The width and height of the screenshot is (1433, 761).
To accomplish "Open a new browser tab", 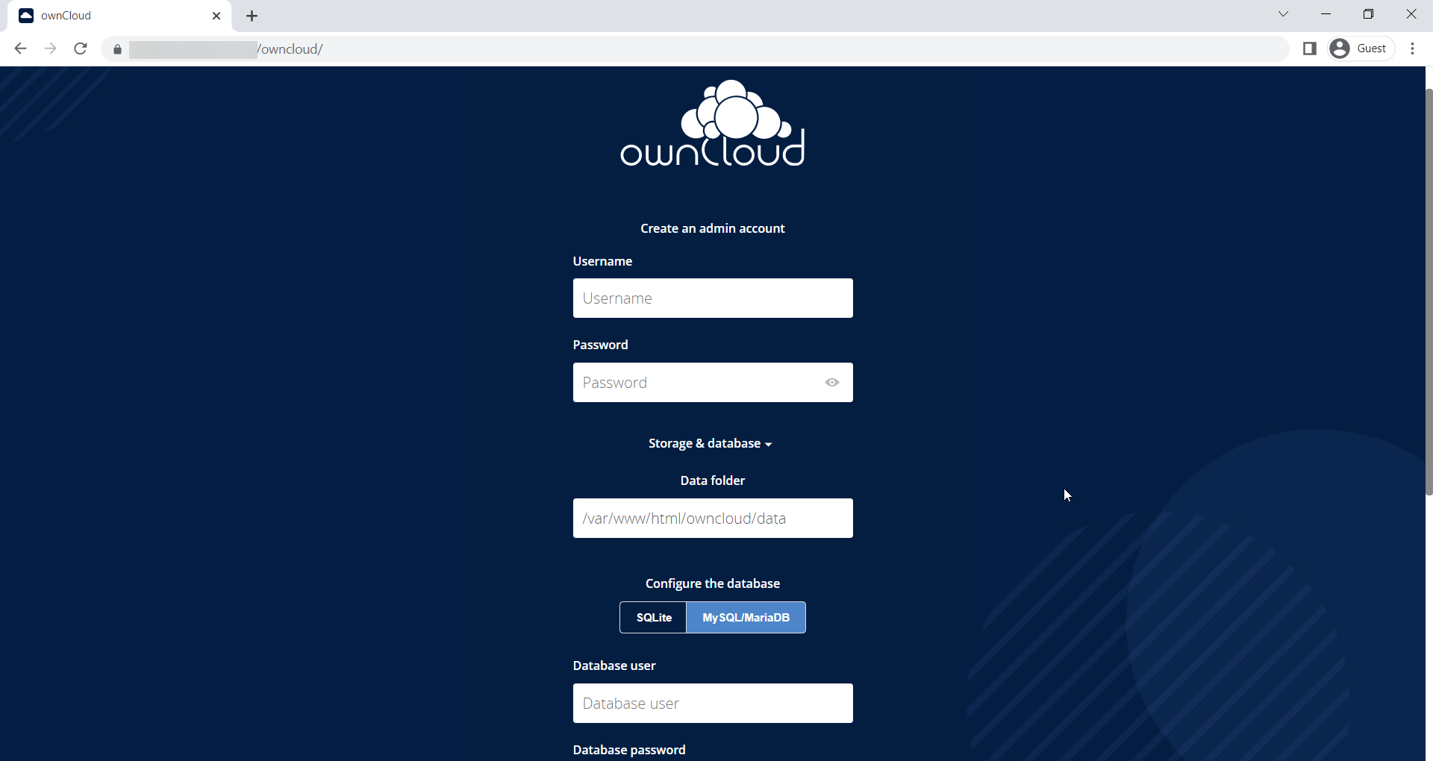I will [x=252, y=16].
